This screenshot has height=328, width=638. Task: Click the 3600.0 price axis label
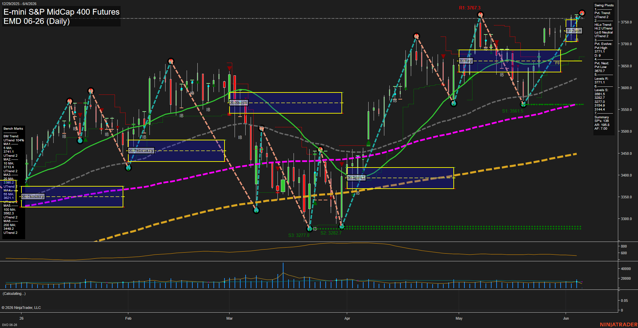pos(626,88)
